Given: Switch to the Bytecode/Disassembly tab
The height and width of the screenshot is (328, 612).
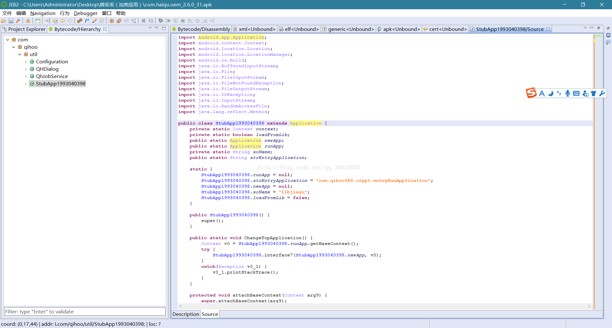Looking at the screenshot, I should pyautogui.click(x=203, y=29).
